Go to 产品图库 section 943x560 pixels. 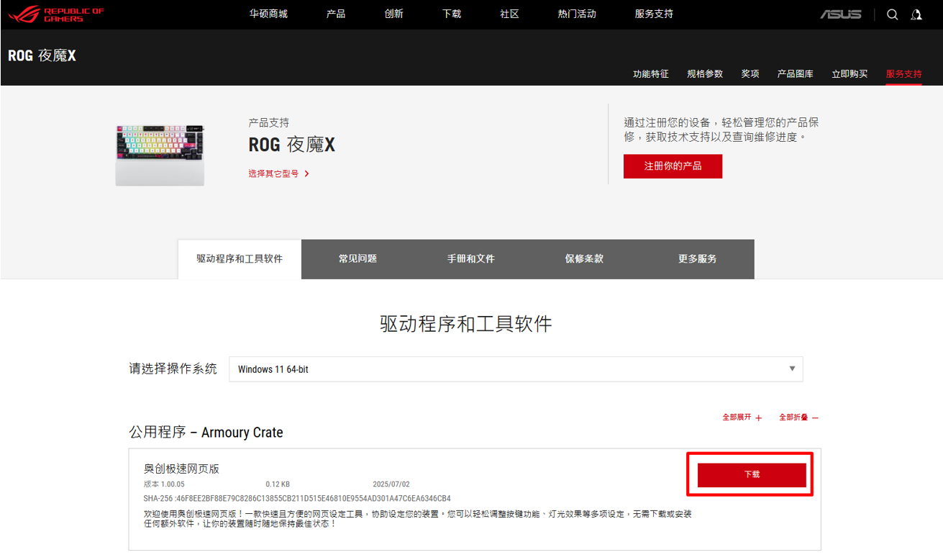click(x=796, y=74)
